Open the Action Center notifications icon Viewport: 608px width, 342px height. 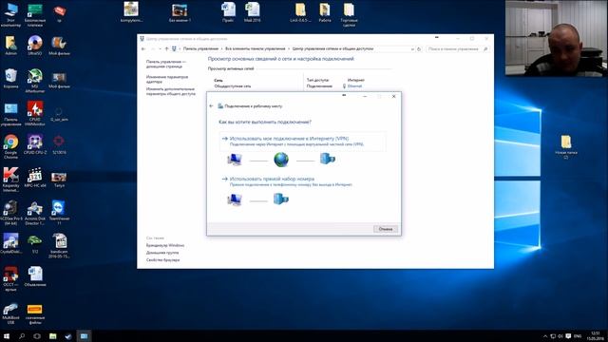pyautogui.click(x=568, y=336)
